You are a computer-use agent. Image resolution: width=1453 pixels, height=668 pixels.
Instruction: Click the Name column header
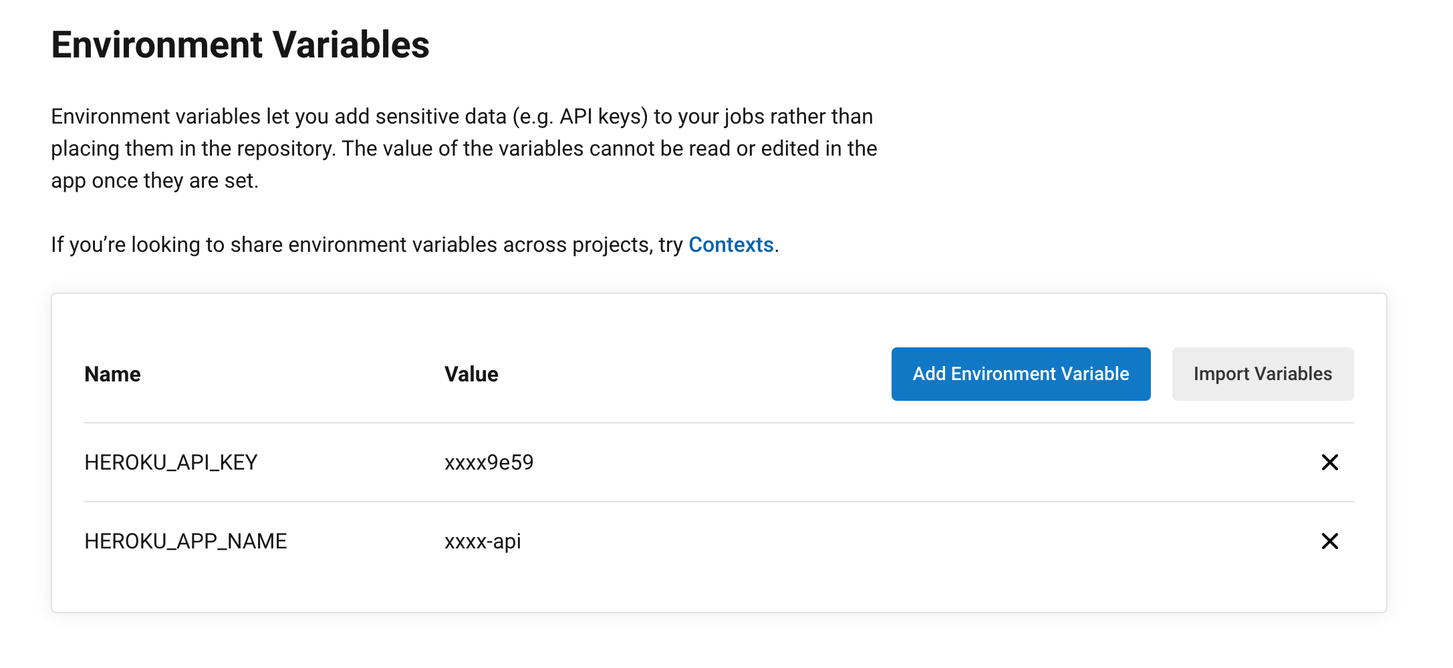(112, 374)
